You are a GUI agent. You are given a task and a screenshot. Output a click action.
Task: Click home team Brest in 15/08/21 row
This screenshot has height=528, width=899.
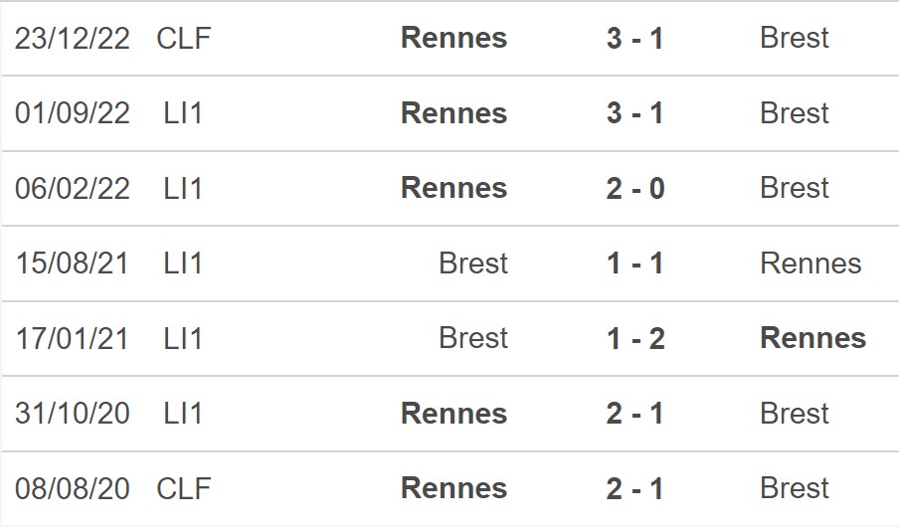(473, 264)
